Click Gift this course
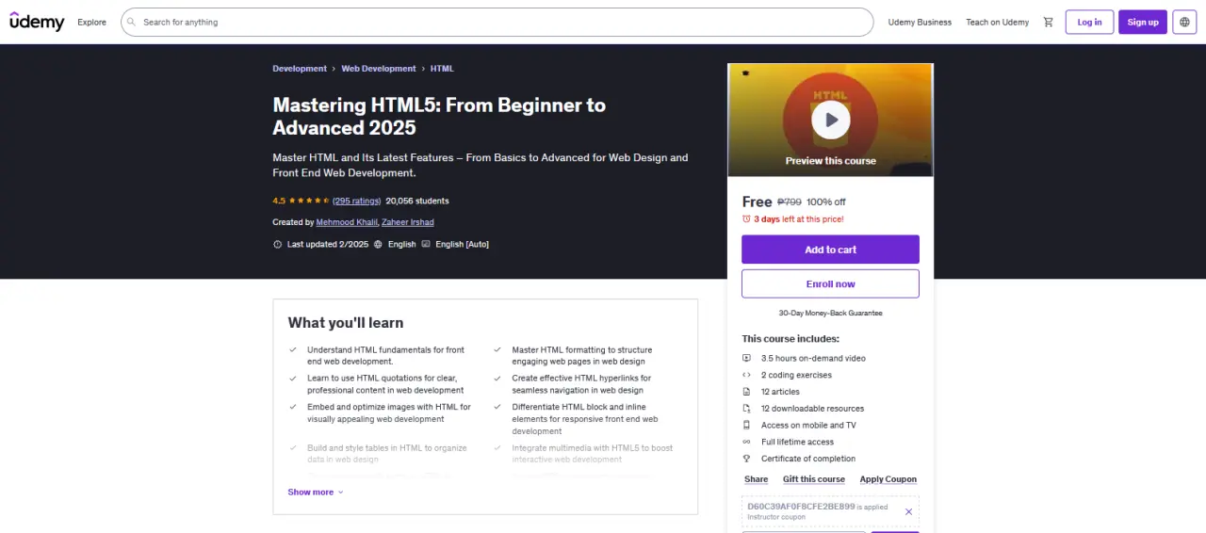 [814, 479]
